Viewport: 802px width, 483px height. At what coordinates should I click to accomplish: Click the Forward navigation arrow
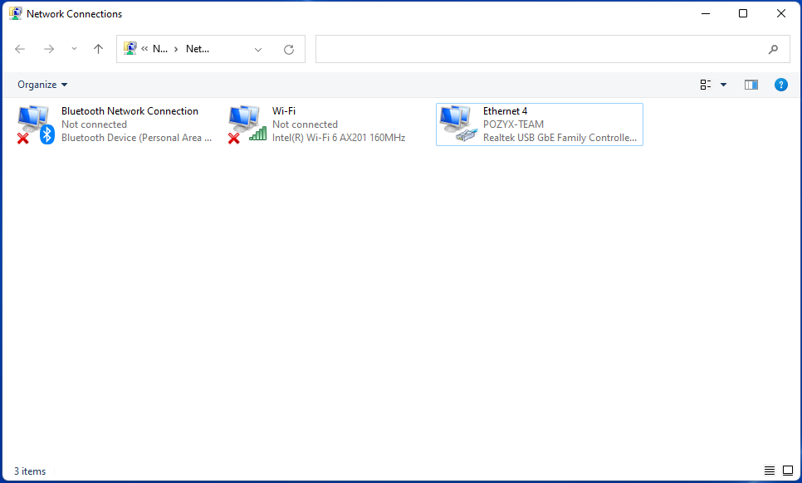point(49,50)
